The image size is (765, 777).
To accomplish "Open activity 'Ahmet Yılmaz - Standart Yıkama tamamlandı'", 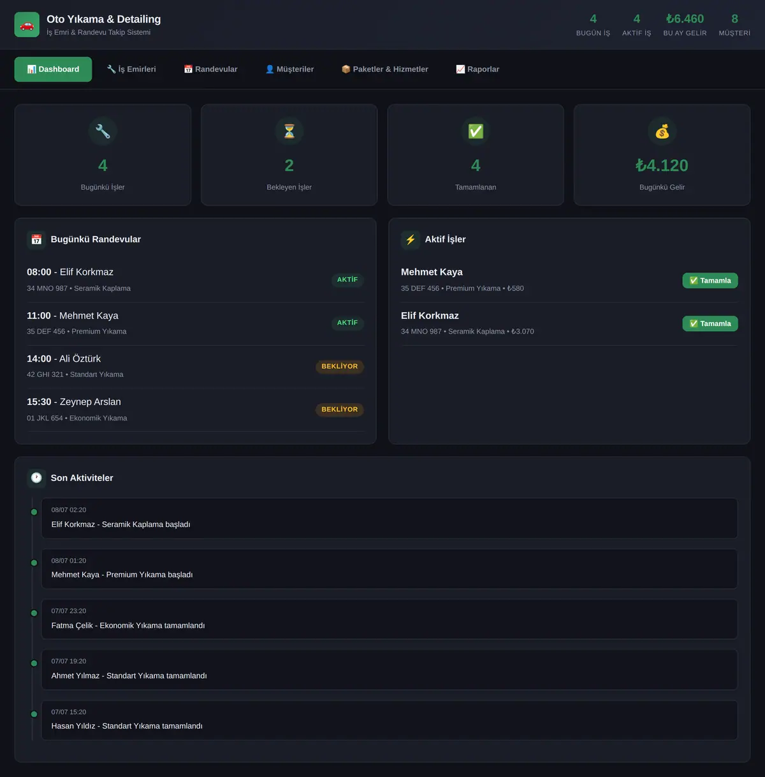I will pyautogui.click(x=390, y=670).
